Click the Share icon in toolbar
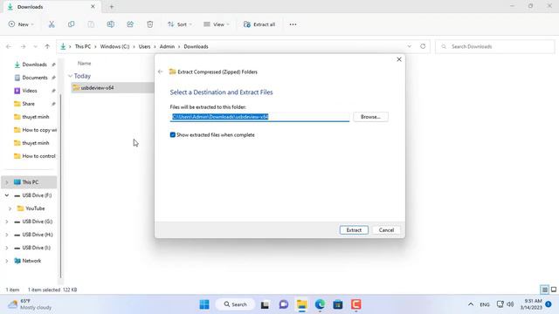This screenshot has width=559, height=314. click(130, 24)
